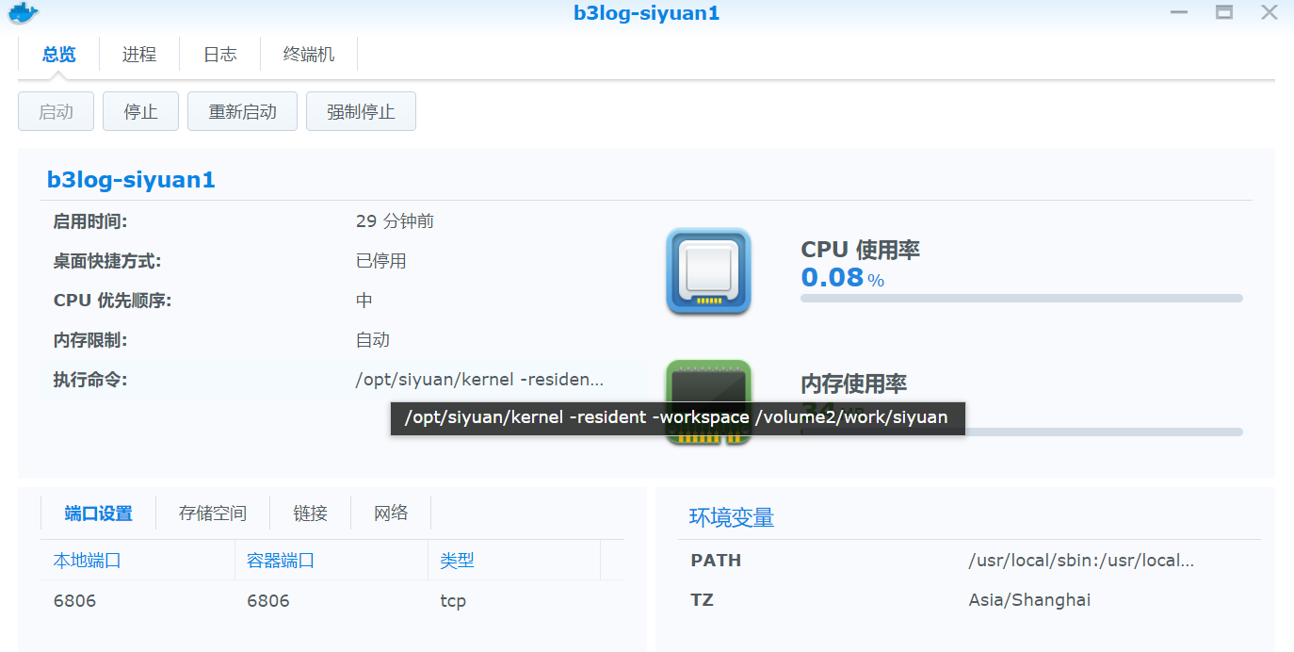This screenshot has height=652, width=1294.
Task: Switch to the 存储空间 tab
Action: click(x=213, y=513)
